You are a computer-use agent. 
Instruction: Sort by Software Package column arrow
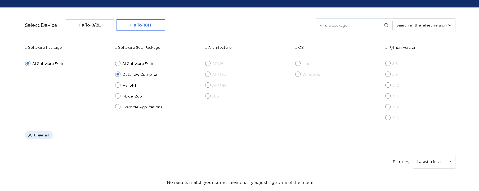click(x=26, y=48)
